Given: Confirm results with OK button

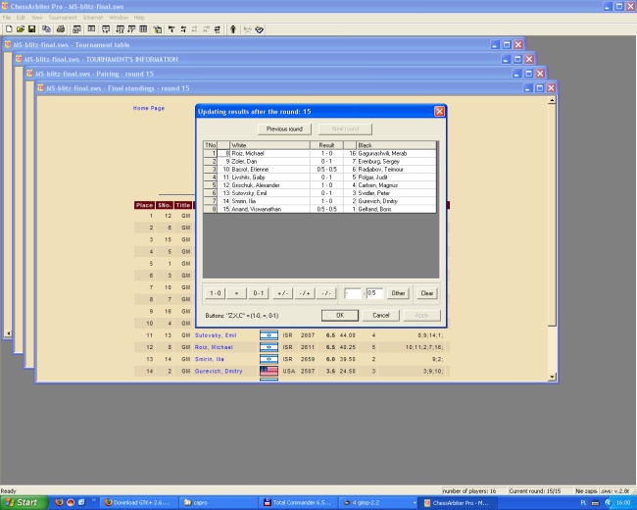Looking at the screenshot, I should tap(340, 315).
